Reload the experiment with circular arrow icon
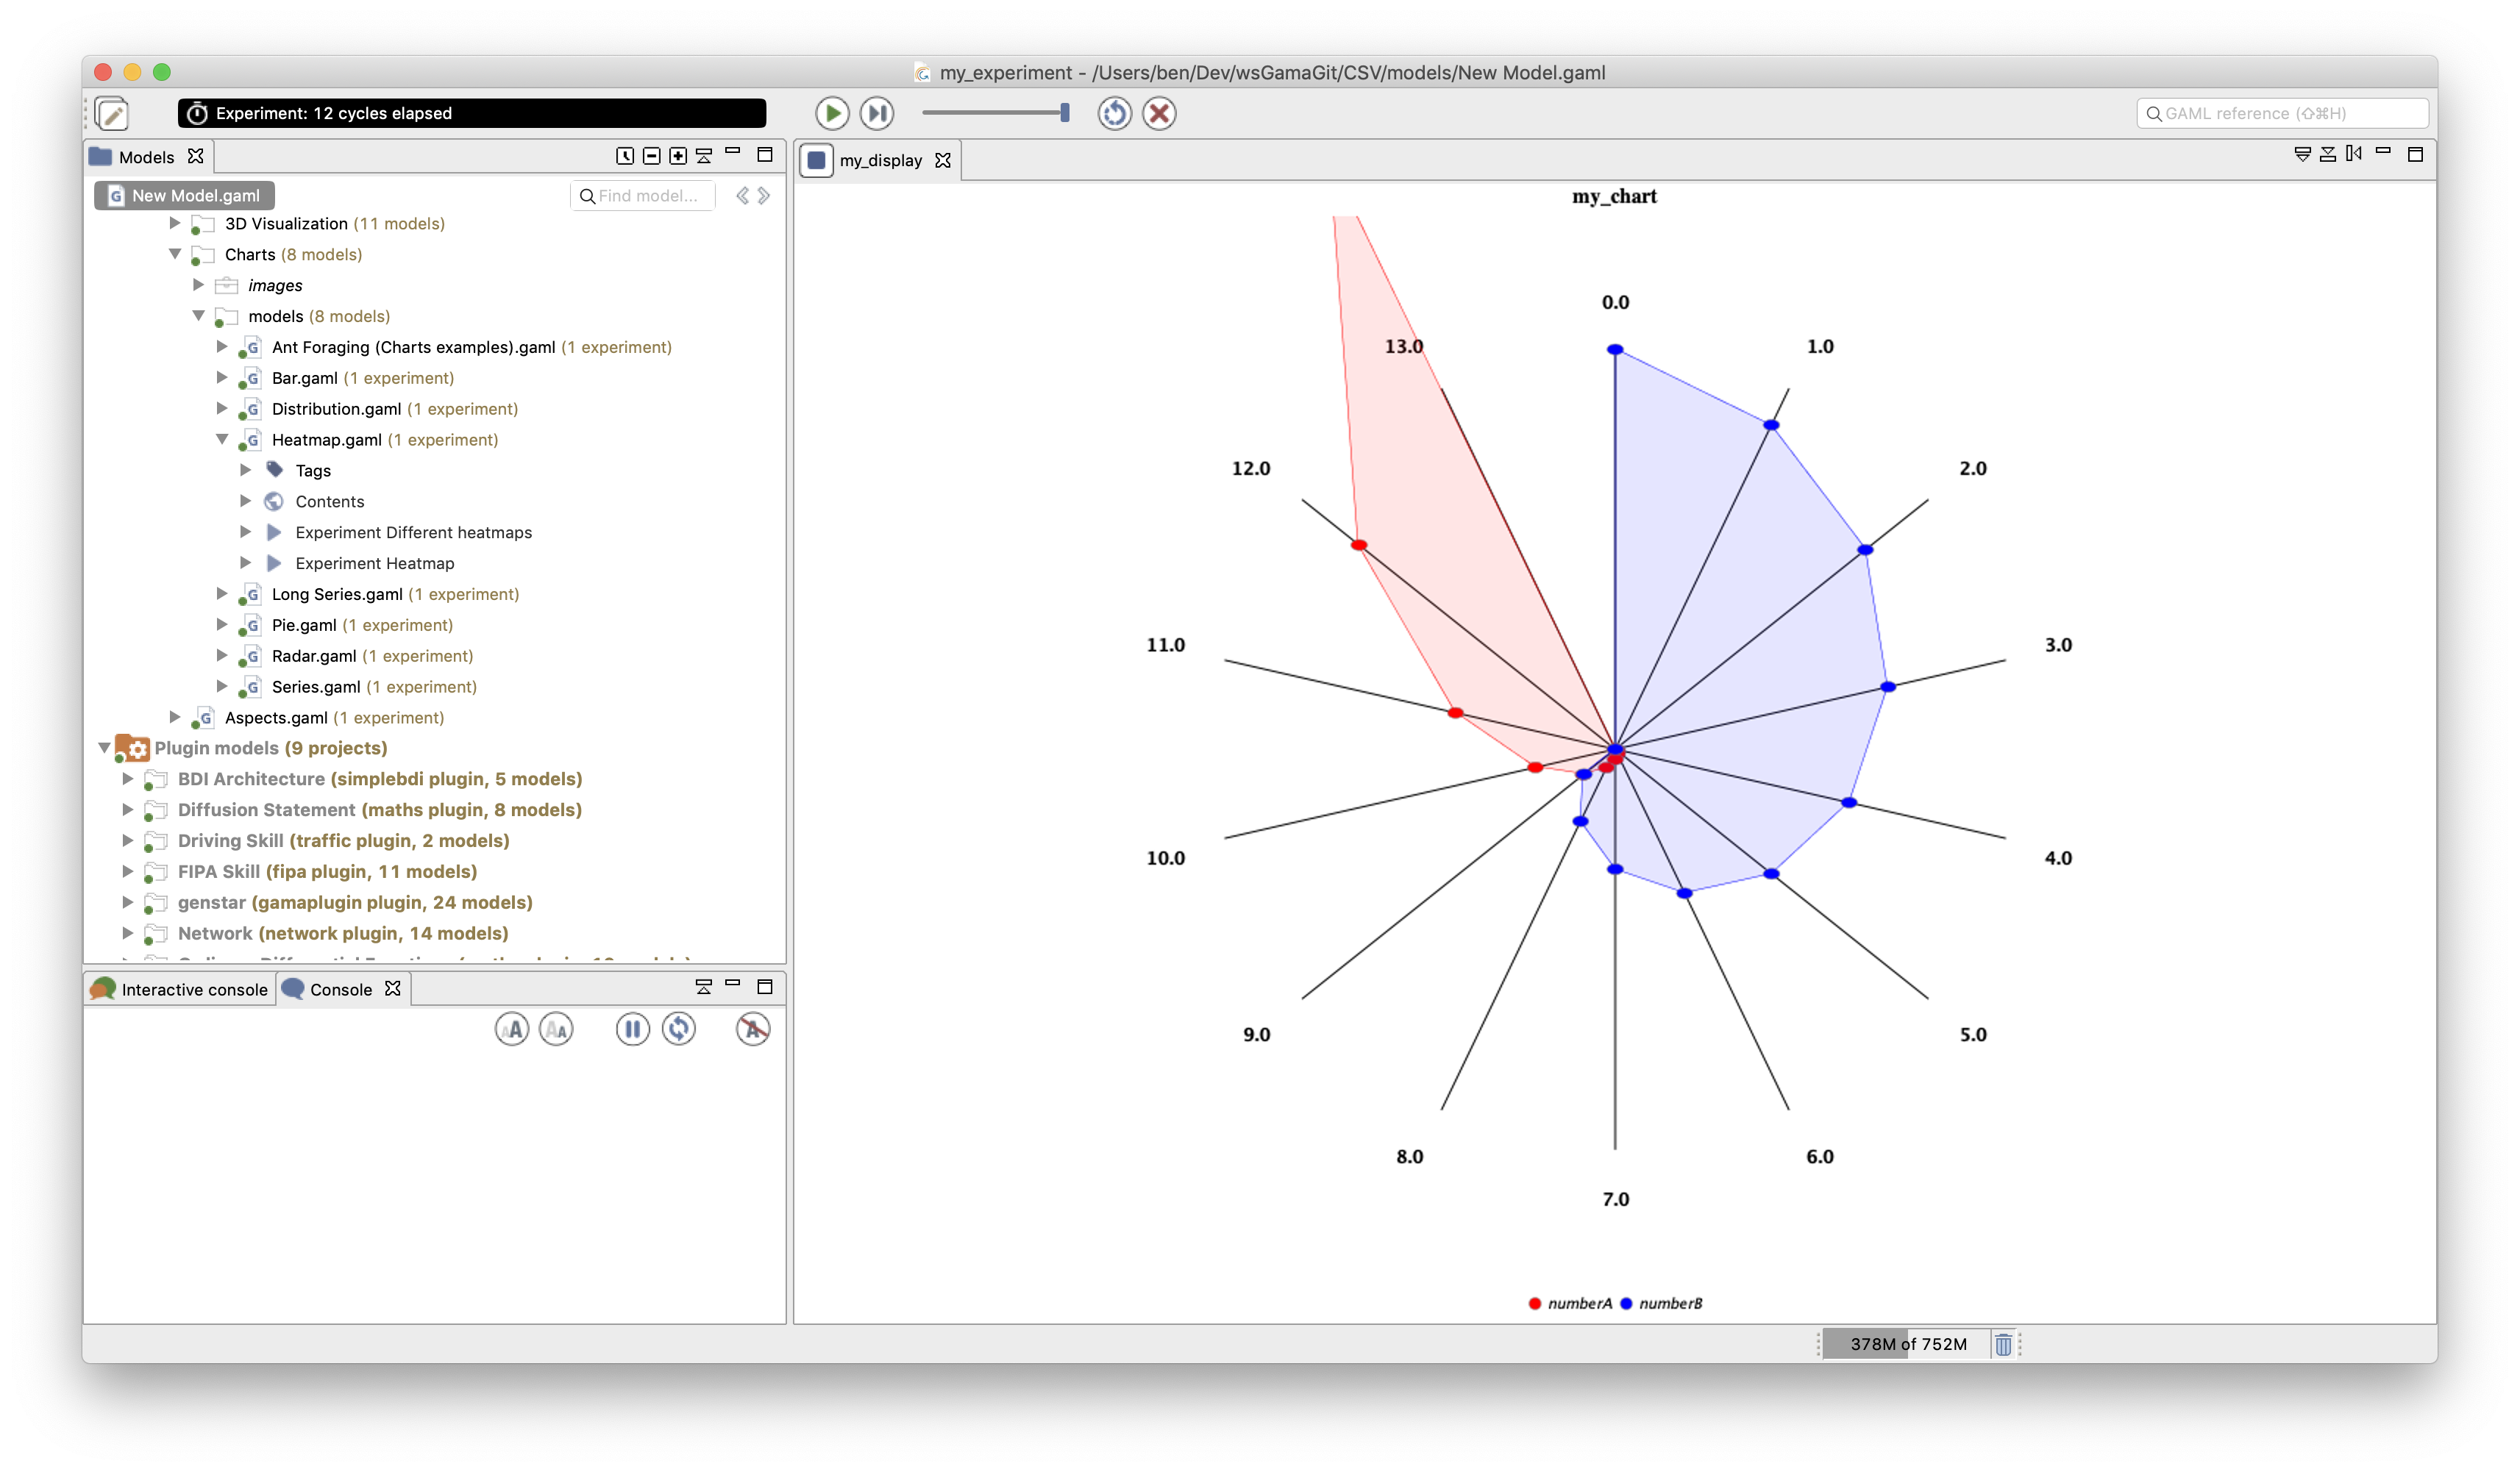2520x1472 pixels. point(1114,114)
